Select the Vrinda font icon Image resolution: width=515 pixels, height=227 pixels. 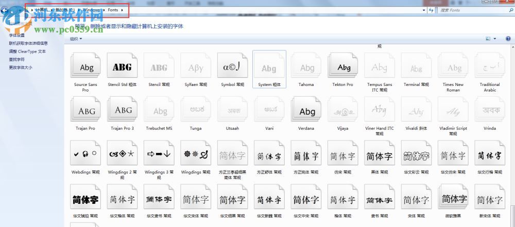(490, 109)
